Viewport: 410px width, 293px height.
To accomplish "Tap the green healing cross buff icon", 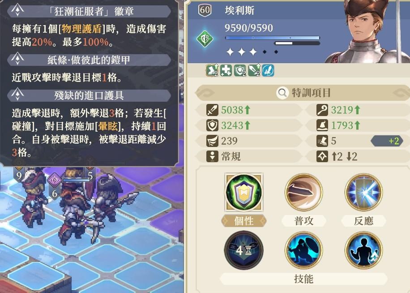I will pyautogui.click(x=226, y=70).
